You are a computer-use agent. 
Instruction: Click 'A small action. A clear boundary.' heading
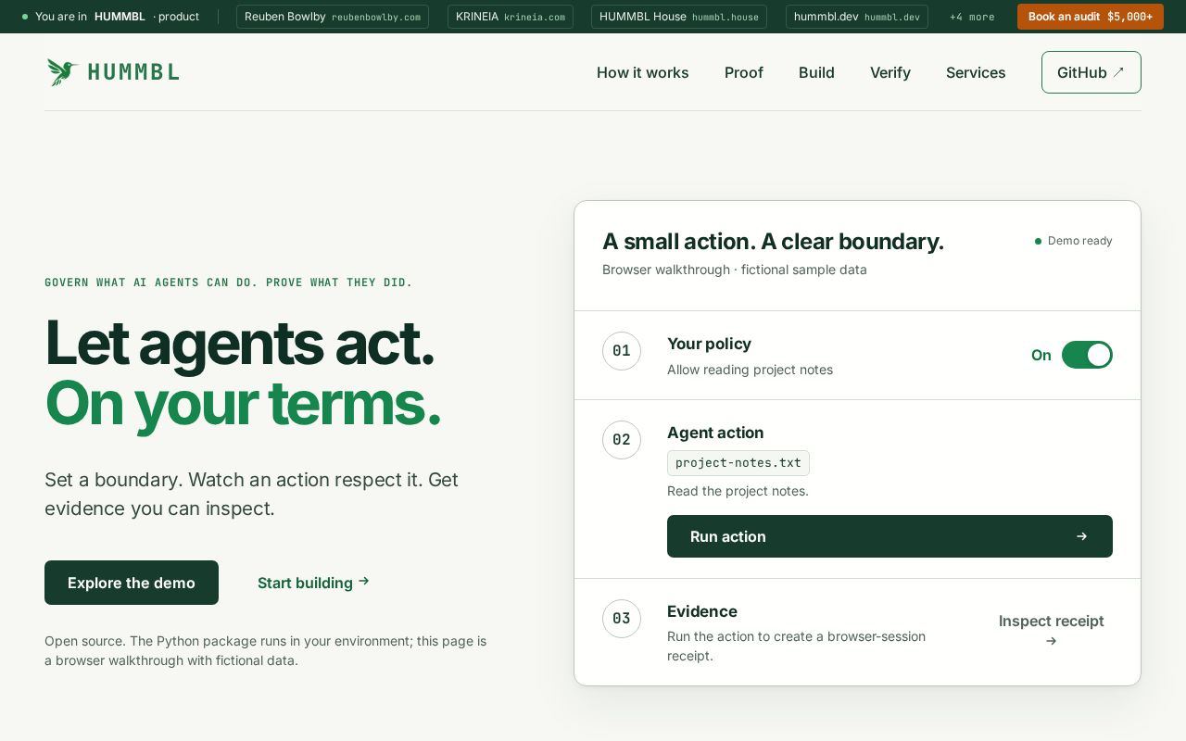pyautogui.click(x=773, y=242)
